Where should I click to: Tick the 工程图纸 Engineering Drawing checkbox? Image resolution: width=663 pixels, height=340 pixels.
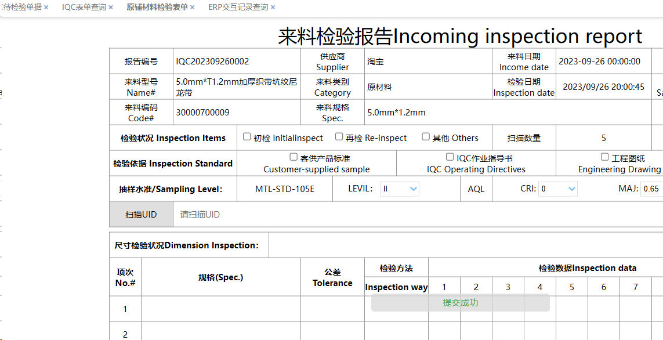[604, 157]
